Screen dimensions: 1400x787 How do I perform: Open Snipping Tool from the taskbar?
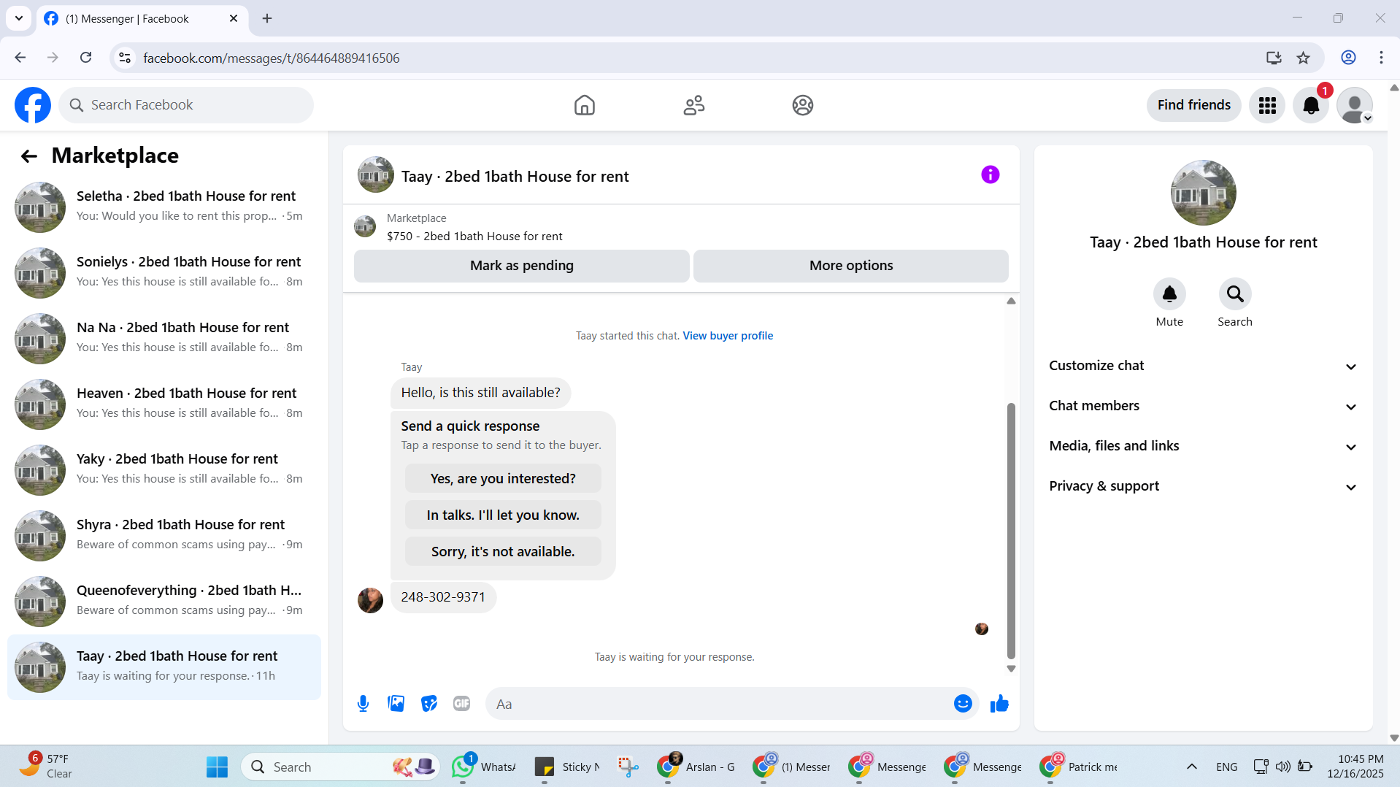tap(628, 767)
